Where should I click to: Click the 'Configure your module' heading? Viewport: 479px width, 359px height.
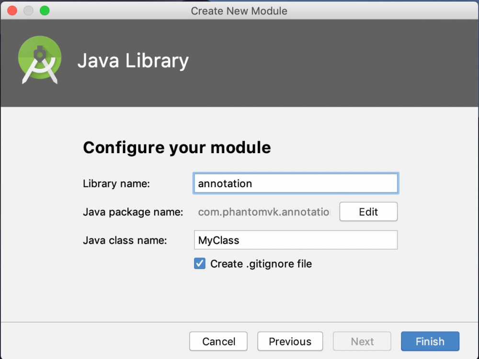177,147
